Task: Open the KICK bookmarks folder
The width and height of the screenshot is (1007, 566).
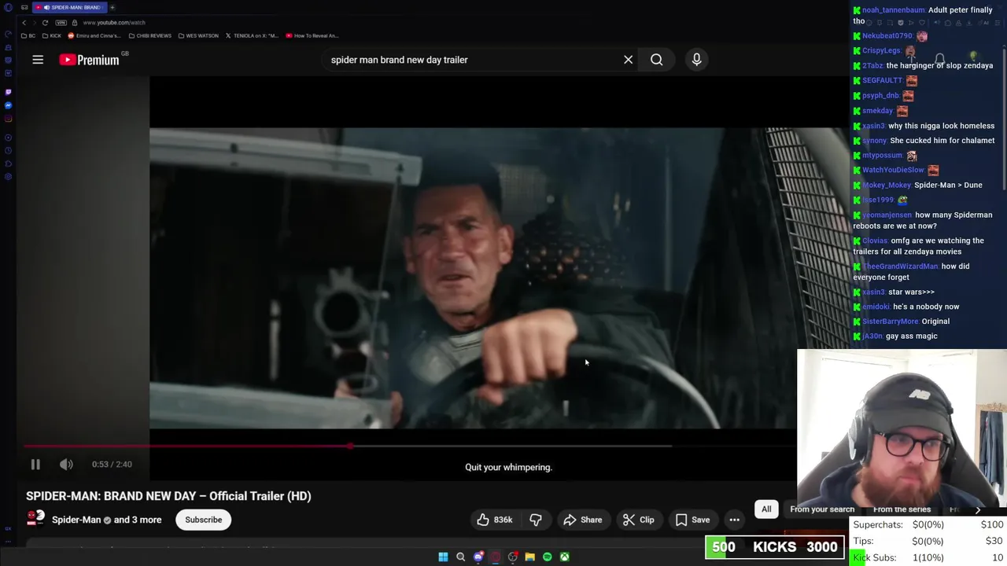Action: pyautogui.click(x=51, y=35)
